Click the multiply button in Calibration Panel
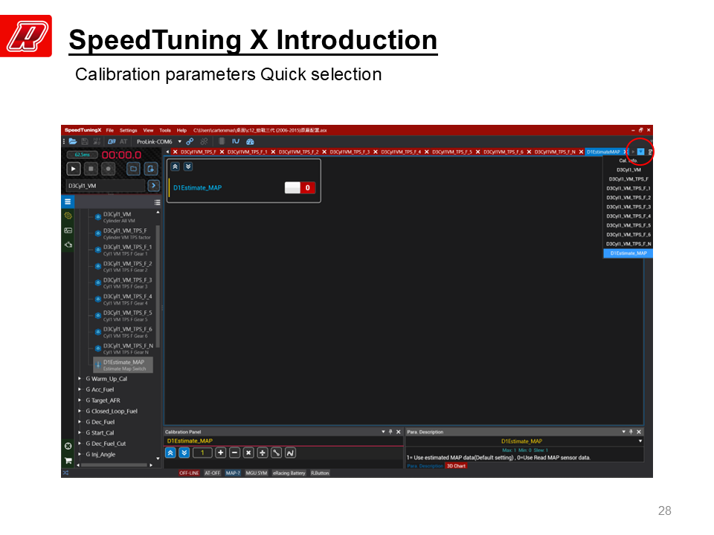Viewport: 714px width, 535px height. (x=248, y=453)
